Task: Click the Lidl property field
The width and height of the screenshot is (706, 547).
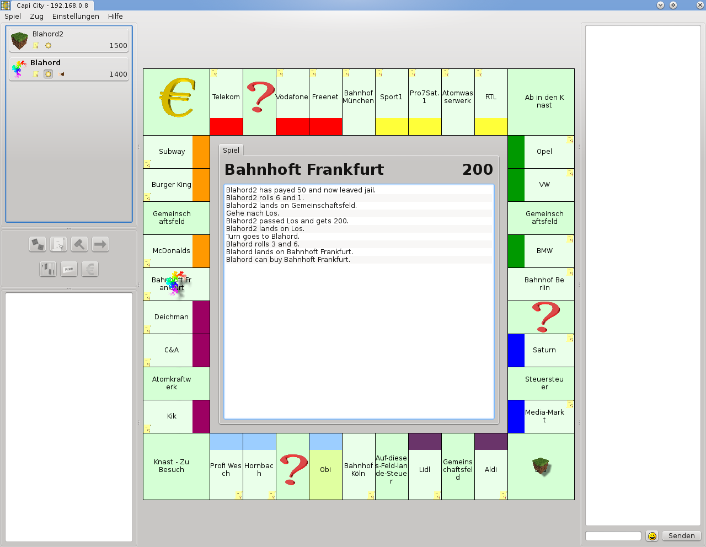Action: [x=425, y=466]
